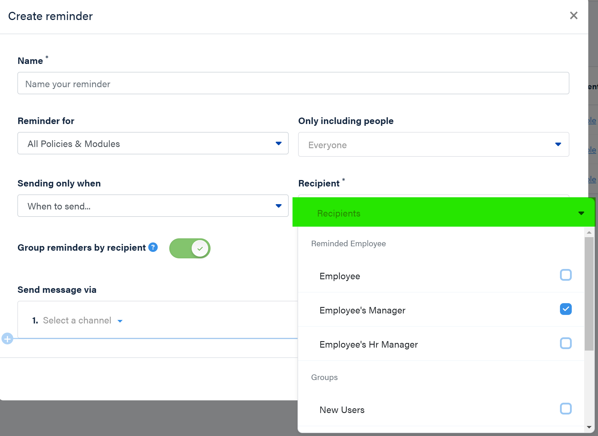Select the New Users list item

342,410
